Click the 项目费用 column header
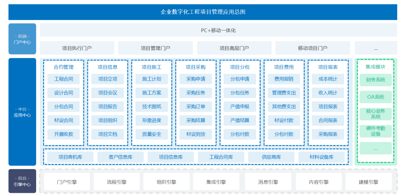This screenshot has height=195, width=402. [x=284, y=67]
